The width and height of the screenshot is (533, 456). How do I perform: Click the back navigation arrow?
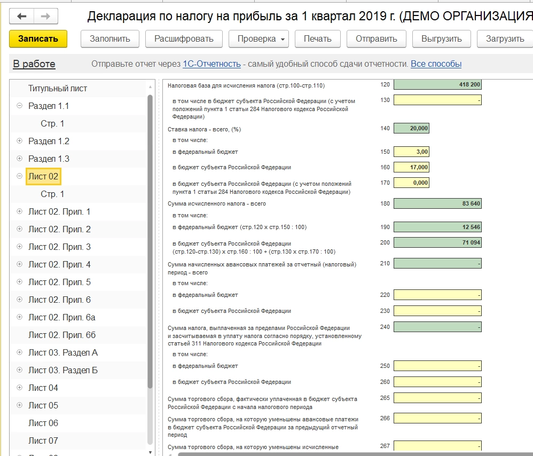(22, 17)
